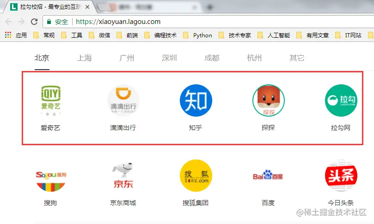Open the 京东商城 company name link
Viewport: 374px width, 224px height.
click(123, 203)
